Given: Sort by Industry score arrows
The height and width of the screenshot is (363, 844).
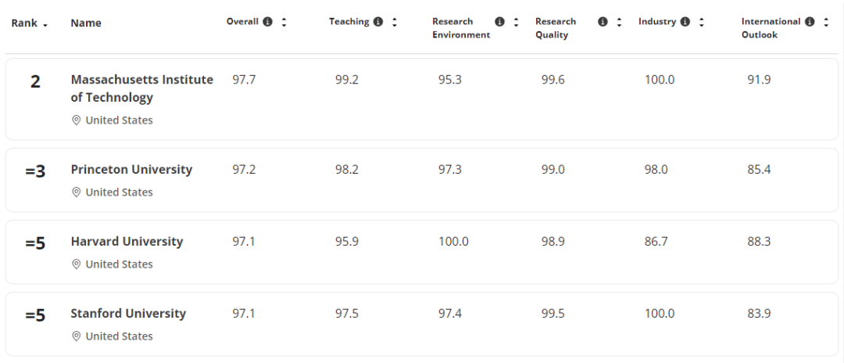Looking at the screenshot, I should 702,22.
